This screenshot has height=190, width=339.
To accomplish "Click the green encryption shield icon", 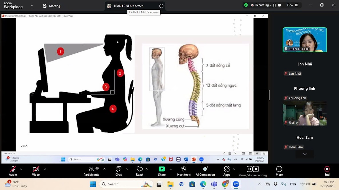I will [x=246, y=5].
